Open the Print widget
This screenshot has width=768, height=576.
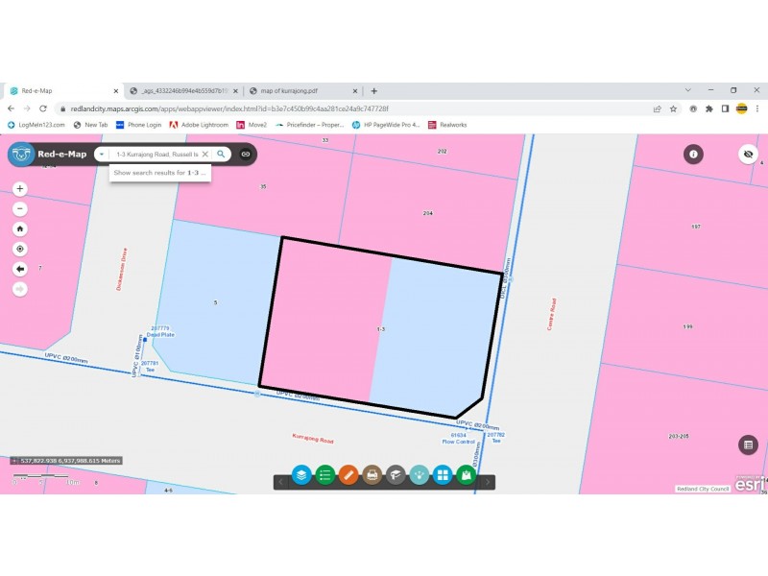(x=372, y=474)
